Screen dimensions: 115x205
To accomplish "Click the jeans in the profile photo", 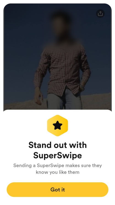I will (x=64, y=100).
